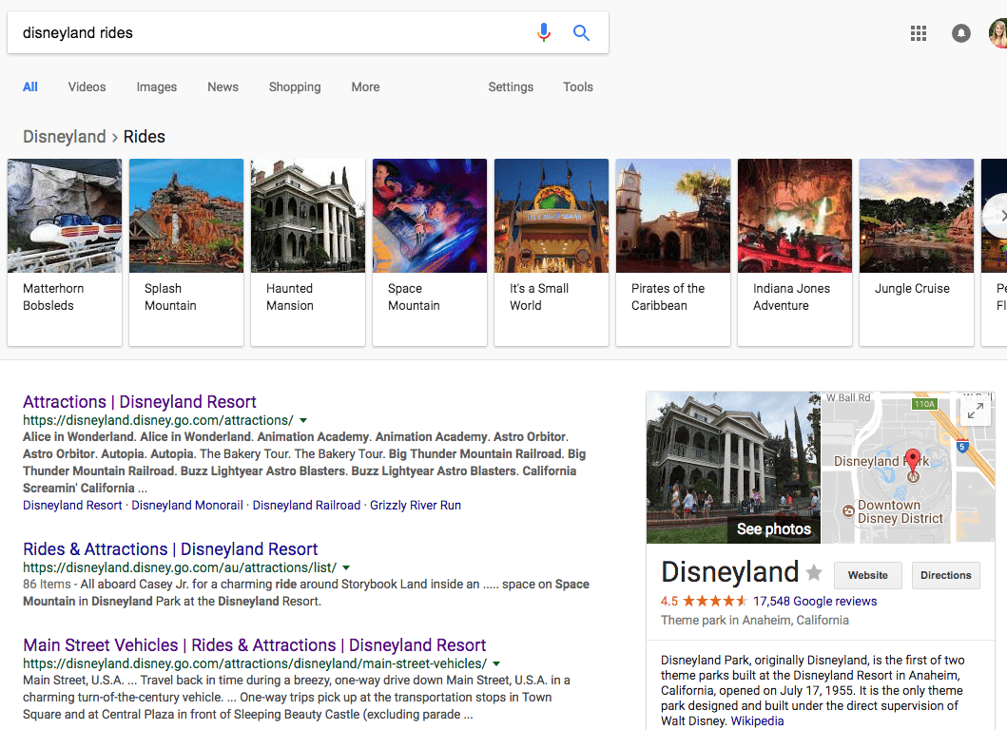
Task: Open search Settings
Action: (x=511, y=86)
